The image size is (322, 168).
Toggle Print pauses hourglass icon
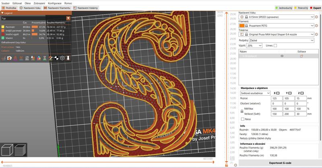(x=45, y=58)
